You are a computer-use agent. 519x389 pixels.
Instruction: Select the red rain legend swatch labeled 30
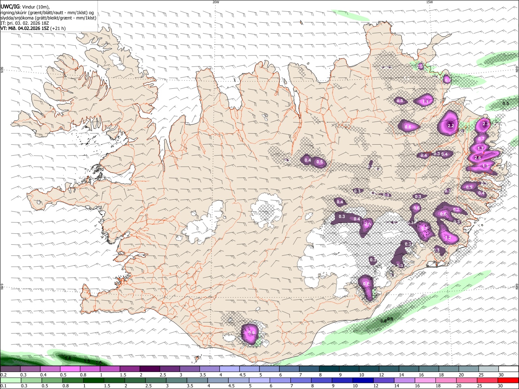[508, 380]
